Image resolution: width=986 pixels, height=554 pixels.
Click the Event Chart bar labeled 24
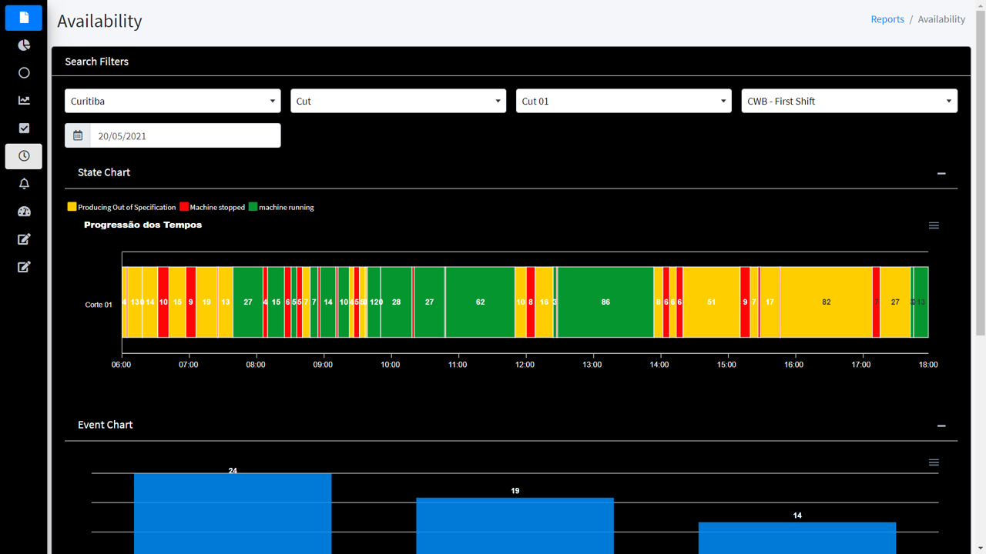(x=233, y=513)
